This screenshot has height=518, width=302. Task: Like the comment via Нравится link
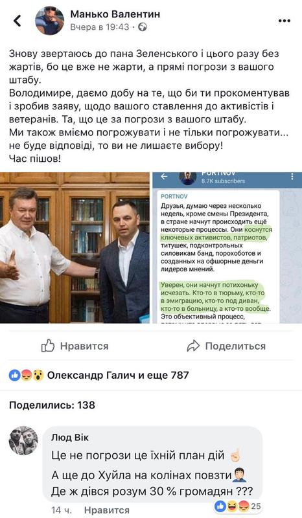click(x=106, y=510)
